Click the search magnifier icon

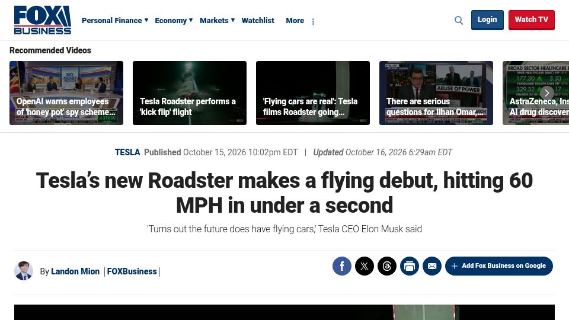point(459,20)
